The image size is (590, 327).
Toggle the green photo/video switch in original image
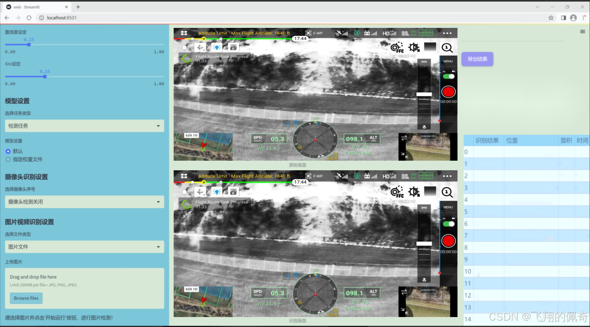[449, 77]
